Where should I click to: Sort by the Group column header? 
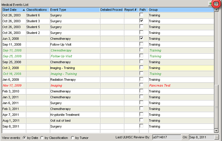181,10
